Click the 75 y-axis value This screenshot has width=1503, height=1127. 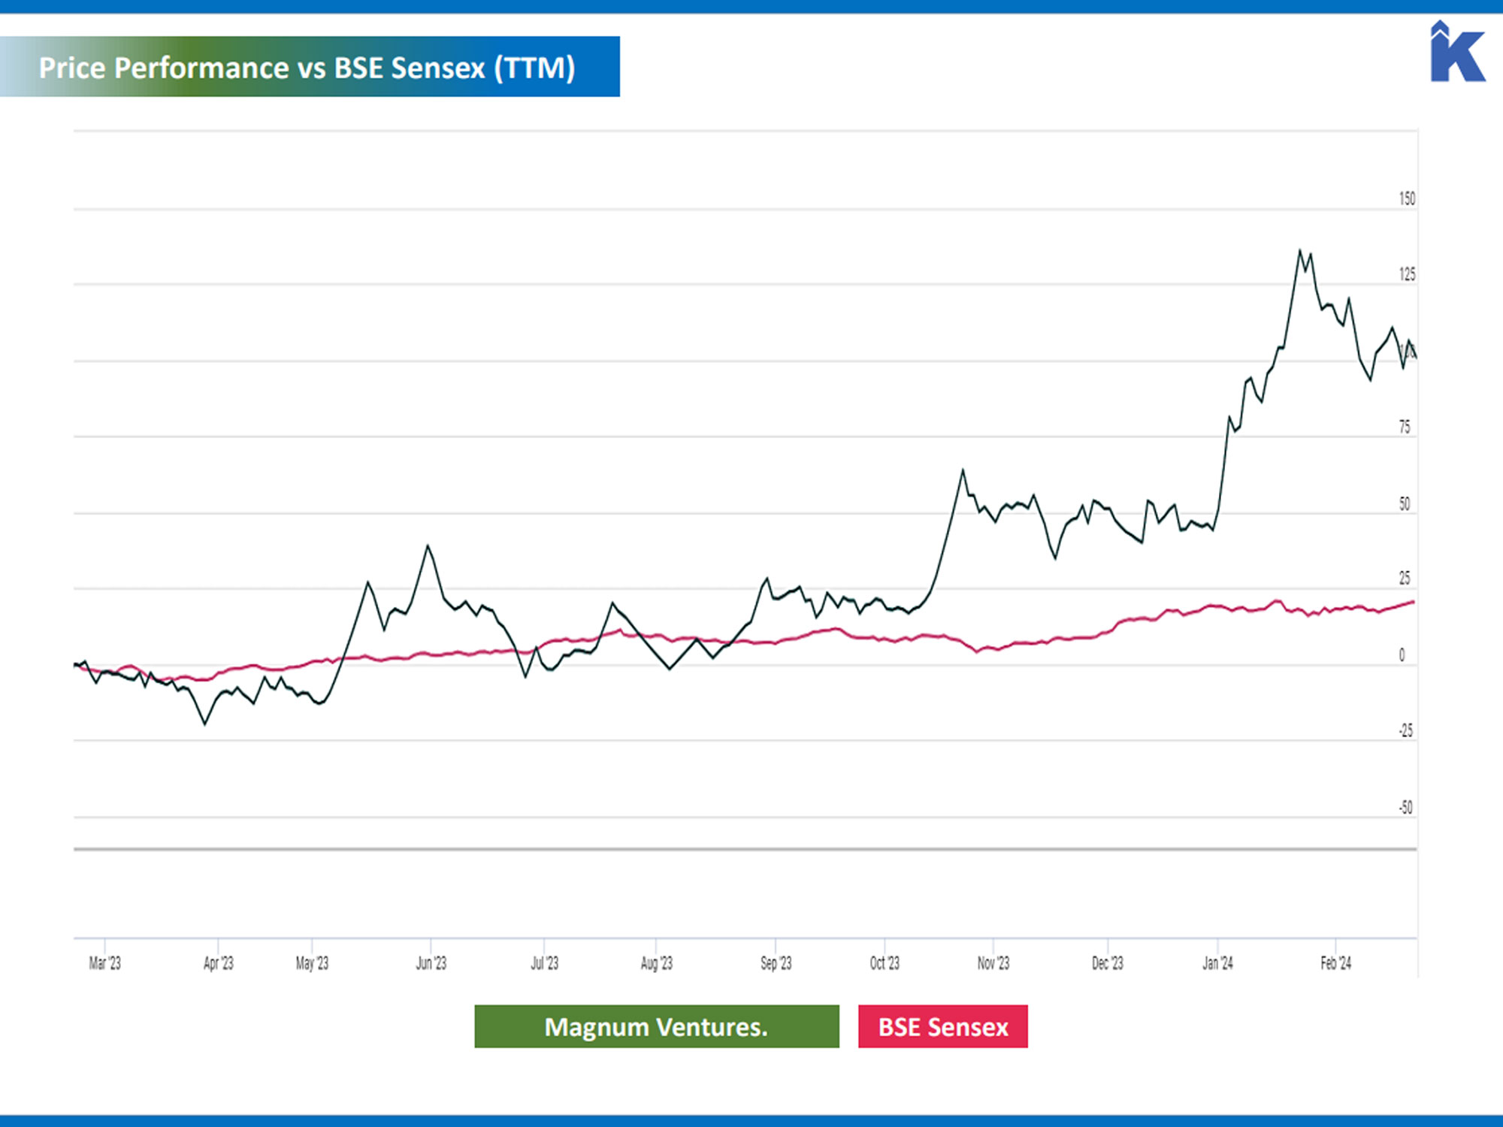point(1405,428)
